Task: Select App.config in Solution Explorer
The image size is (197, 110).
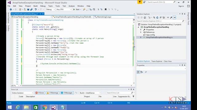Action: (151, 35)
